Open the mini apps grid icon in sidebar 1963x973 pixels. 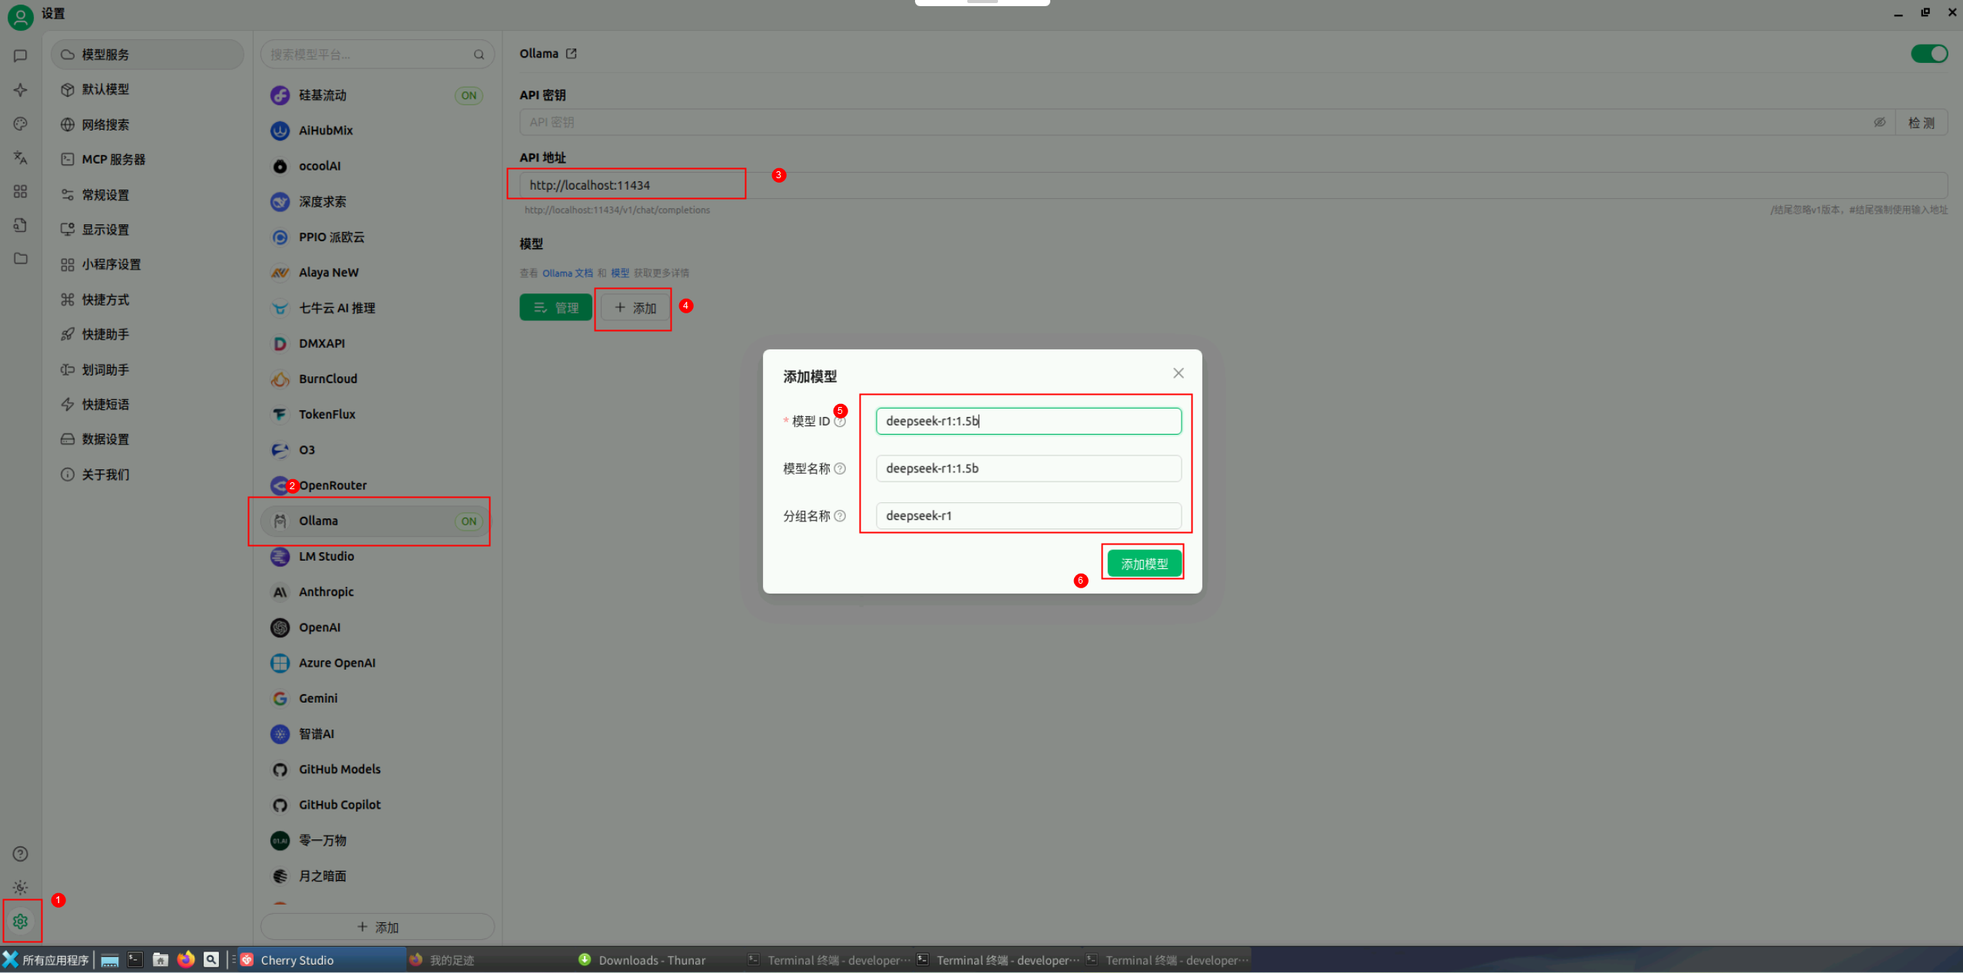coord(21,191)
